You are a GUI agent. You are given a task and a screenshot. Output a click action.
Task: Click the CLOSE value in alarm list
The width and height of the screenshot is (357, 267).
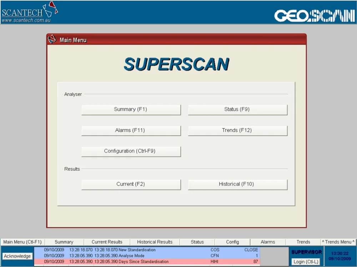[251, 250]
